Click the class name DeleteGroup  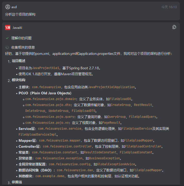tap(35, 111)
